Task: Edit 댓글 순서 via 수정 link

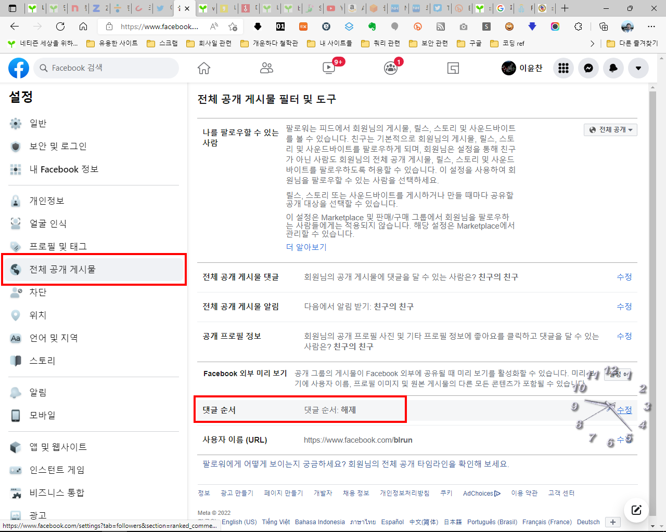Action: [x=624, y=410]
